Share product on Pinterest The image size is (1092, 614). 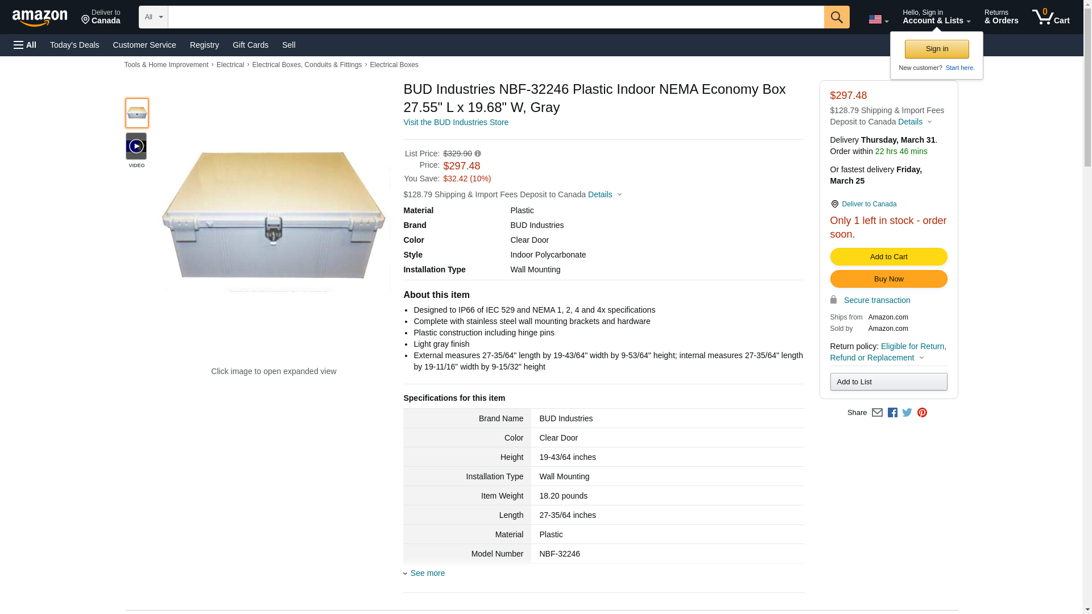coord(922,413)
